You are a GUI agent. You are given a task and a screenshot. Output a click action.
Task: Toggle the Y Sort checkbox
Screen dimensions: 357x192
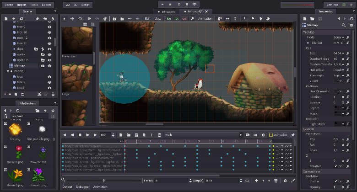click(335, 80)
